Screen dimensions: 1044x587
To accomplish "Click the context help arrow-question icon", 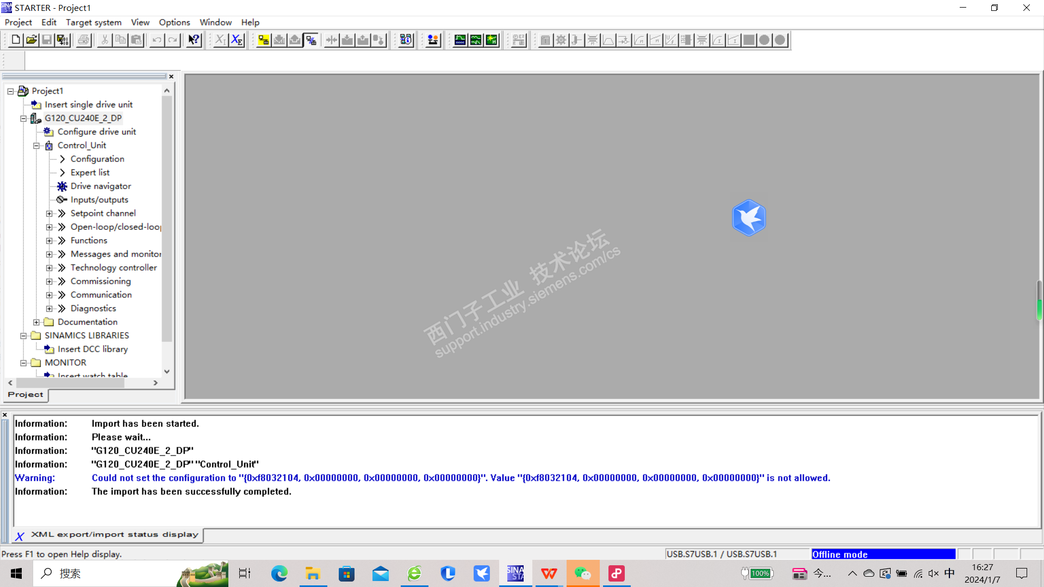I will pyautogui.click(x=194, y=40).
